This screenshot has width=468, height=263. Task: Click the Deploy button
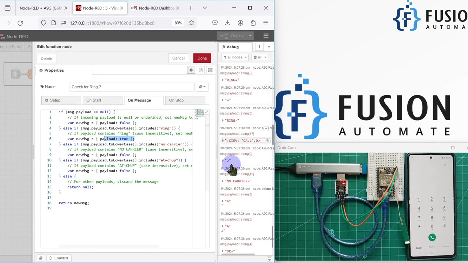coord(233,36)
